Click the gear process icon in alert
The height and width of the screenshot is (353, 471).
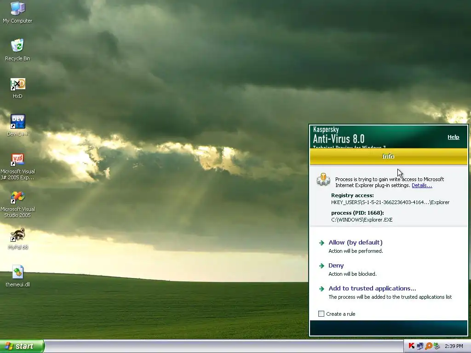coord(323,179)
